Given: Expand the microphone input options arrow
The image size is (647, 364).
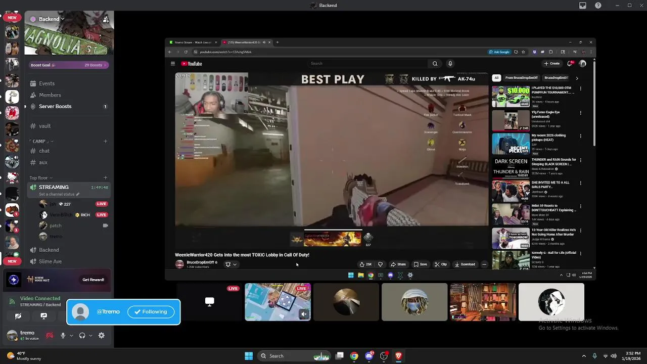Looking at the screenshot, I should (71, 336).
